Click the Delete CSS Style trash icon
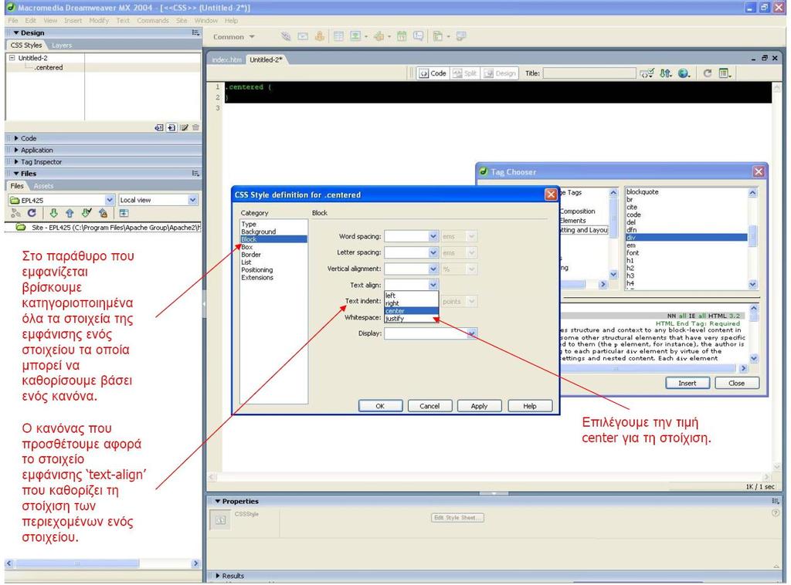This screenshot has width=791, height=585. [195, 127]
